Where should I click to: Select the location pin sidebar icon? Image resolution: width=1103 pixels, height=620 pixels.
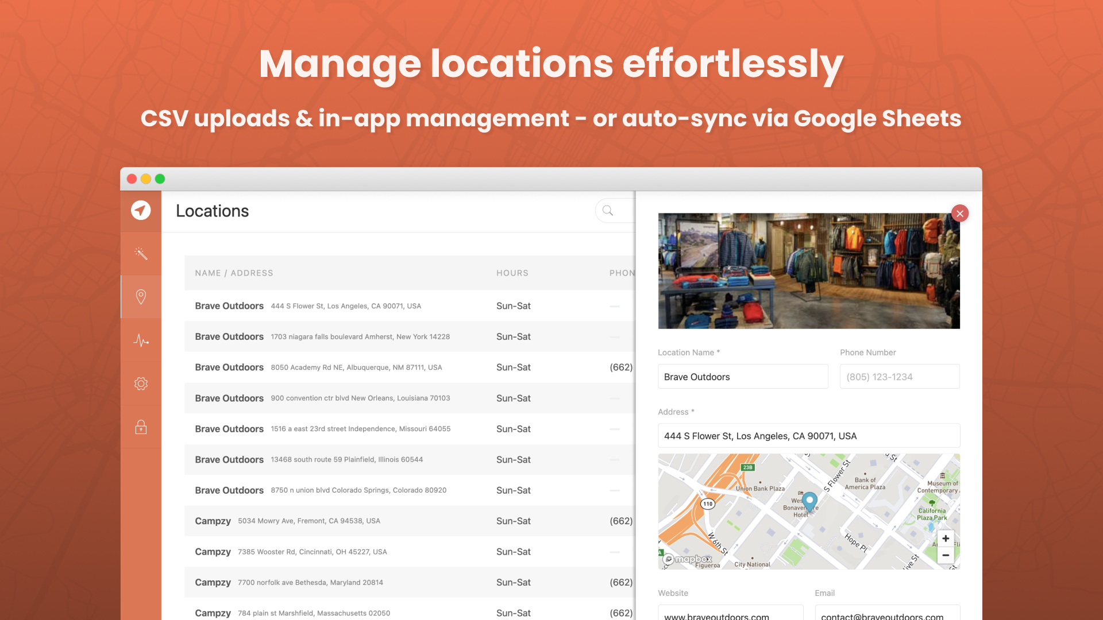(141, 297)
